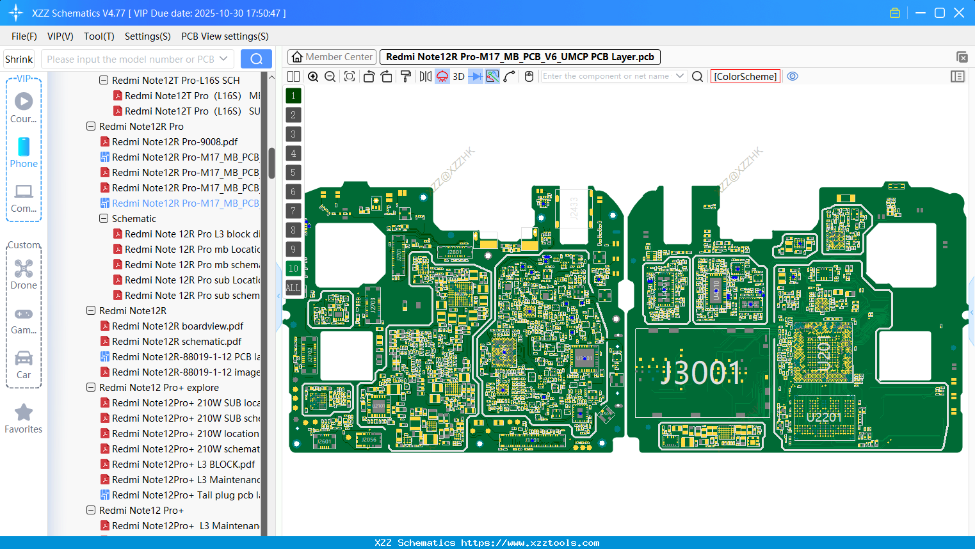The image size is (975, 549).
Task: Open the [ColorScheme] color selector
Action: point(745,76)
